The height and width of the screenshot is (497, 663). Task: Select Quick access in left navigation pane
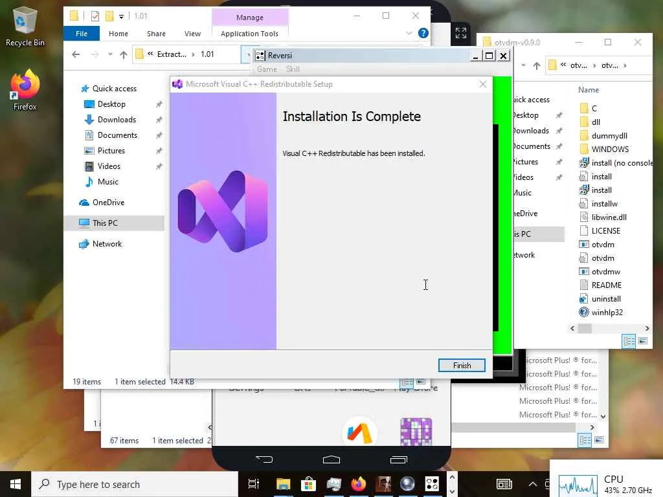click(114, 88)
